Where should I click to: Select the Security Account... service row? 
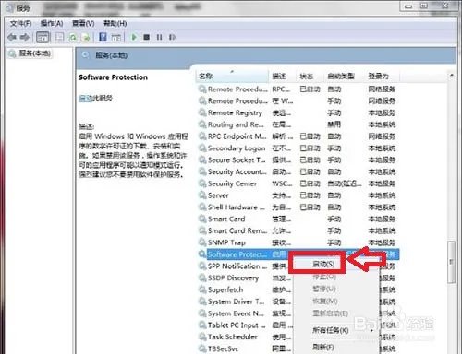(298, 171)
